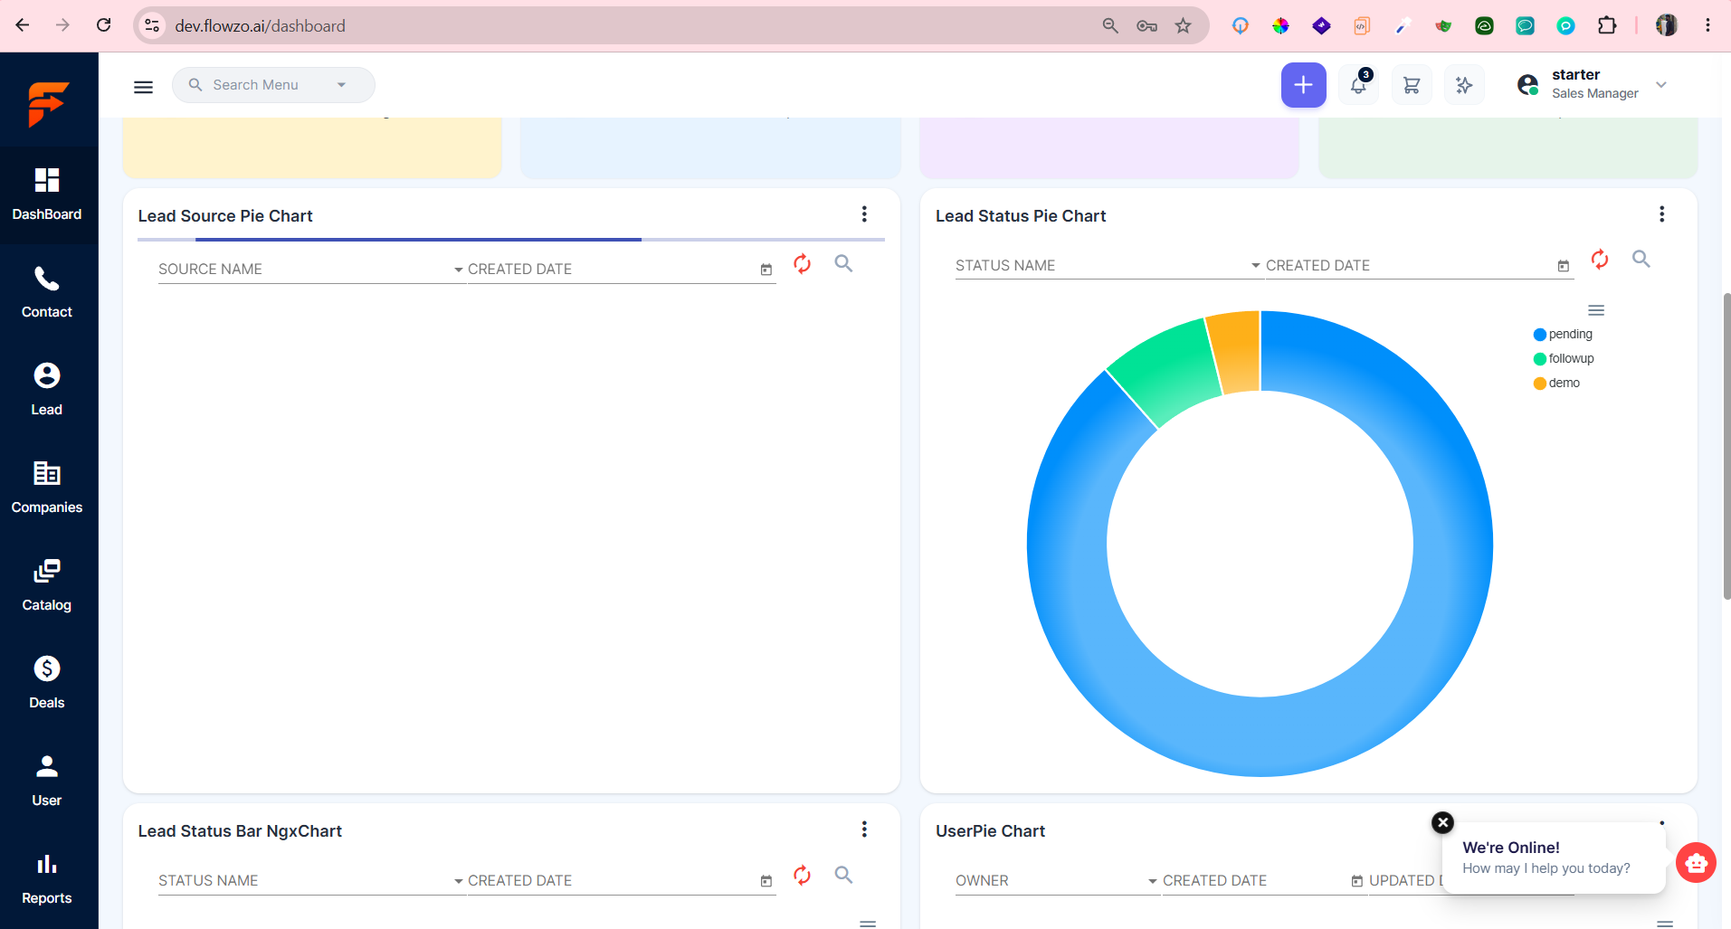The image size is (1731, 929).
Task: Close the We're Online chat popup
Action: (x=1442, y=822)
